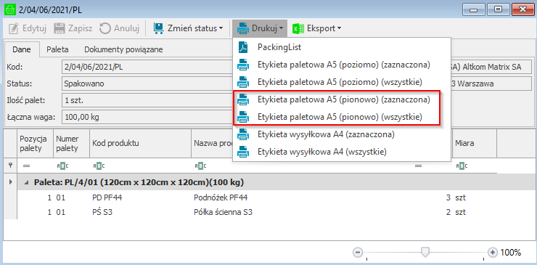The image size is (537, 265).
Task: Click the Zapisz button label
Action: [80, 29]
